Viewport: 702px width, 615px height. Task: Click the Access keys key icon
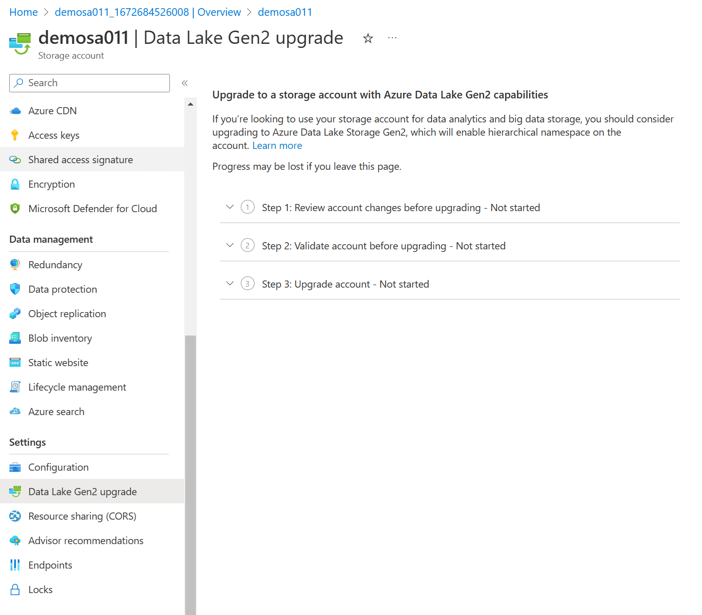(15, 135)
